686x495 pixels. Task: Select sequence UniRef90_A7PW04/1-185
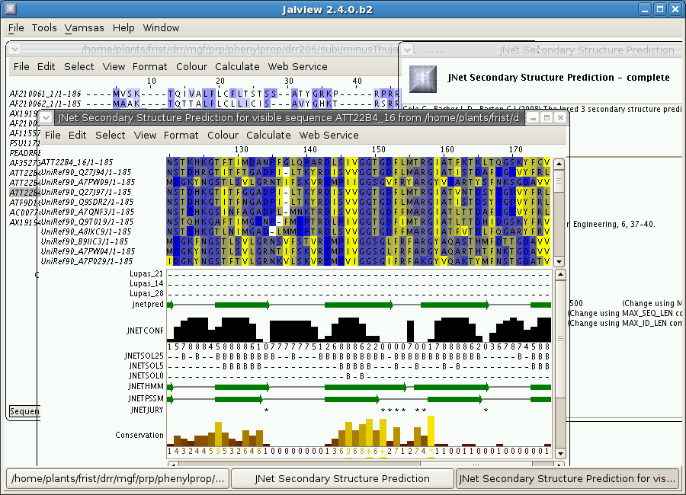point(88,251)
